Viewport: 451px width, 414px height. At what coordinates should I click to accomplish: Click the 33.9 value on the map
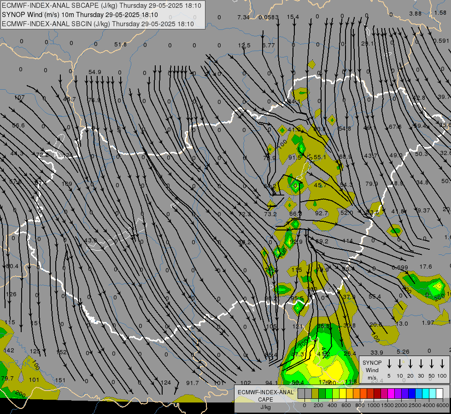tap(377, 352)
